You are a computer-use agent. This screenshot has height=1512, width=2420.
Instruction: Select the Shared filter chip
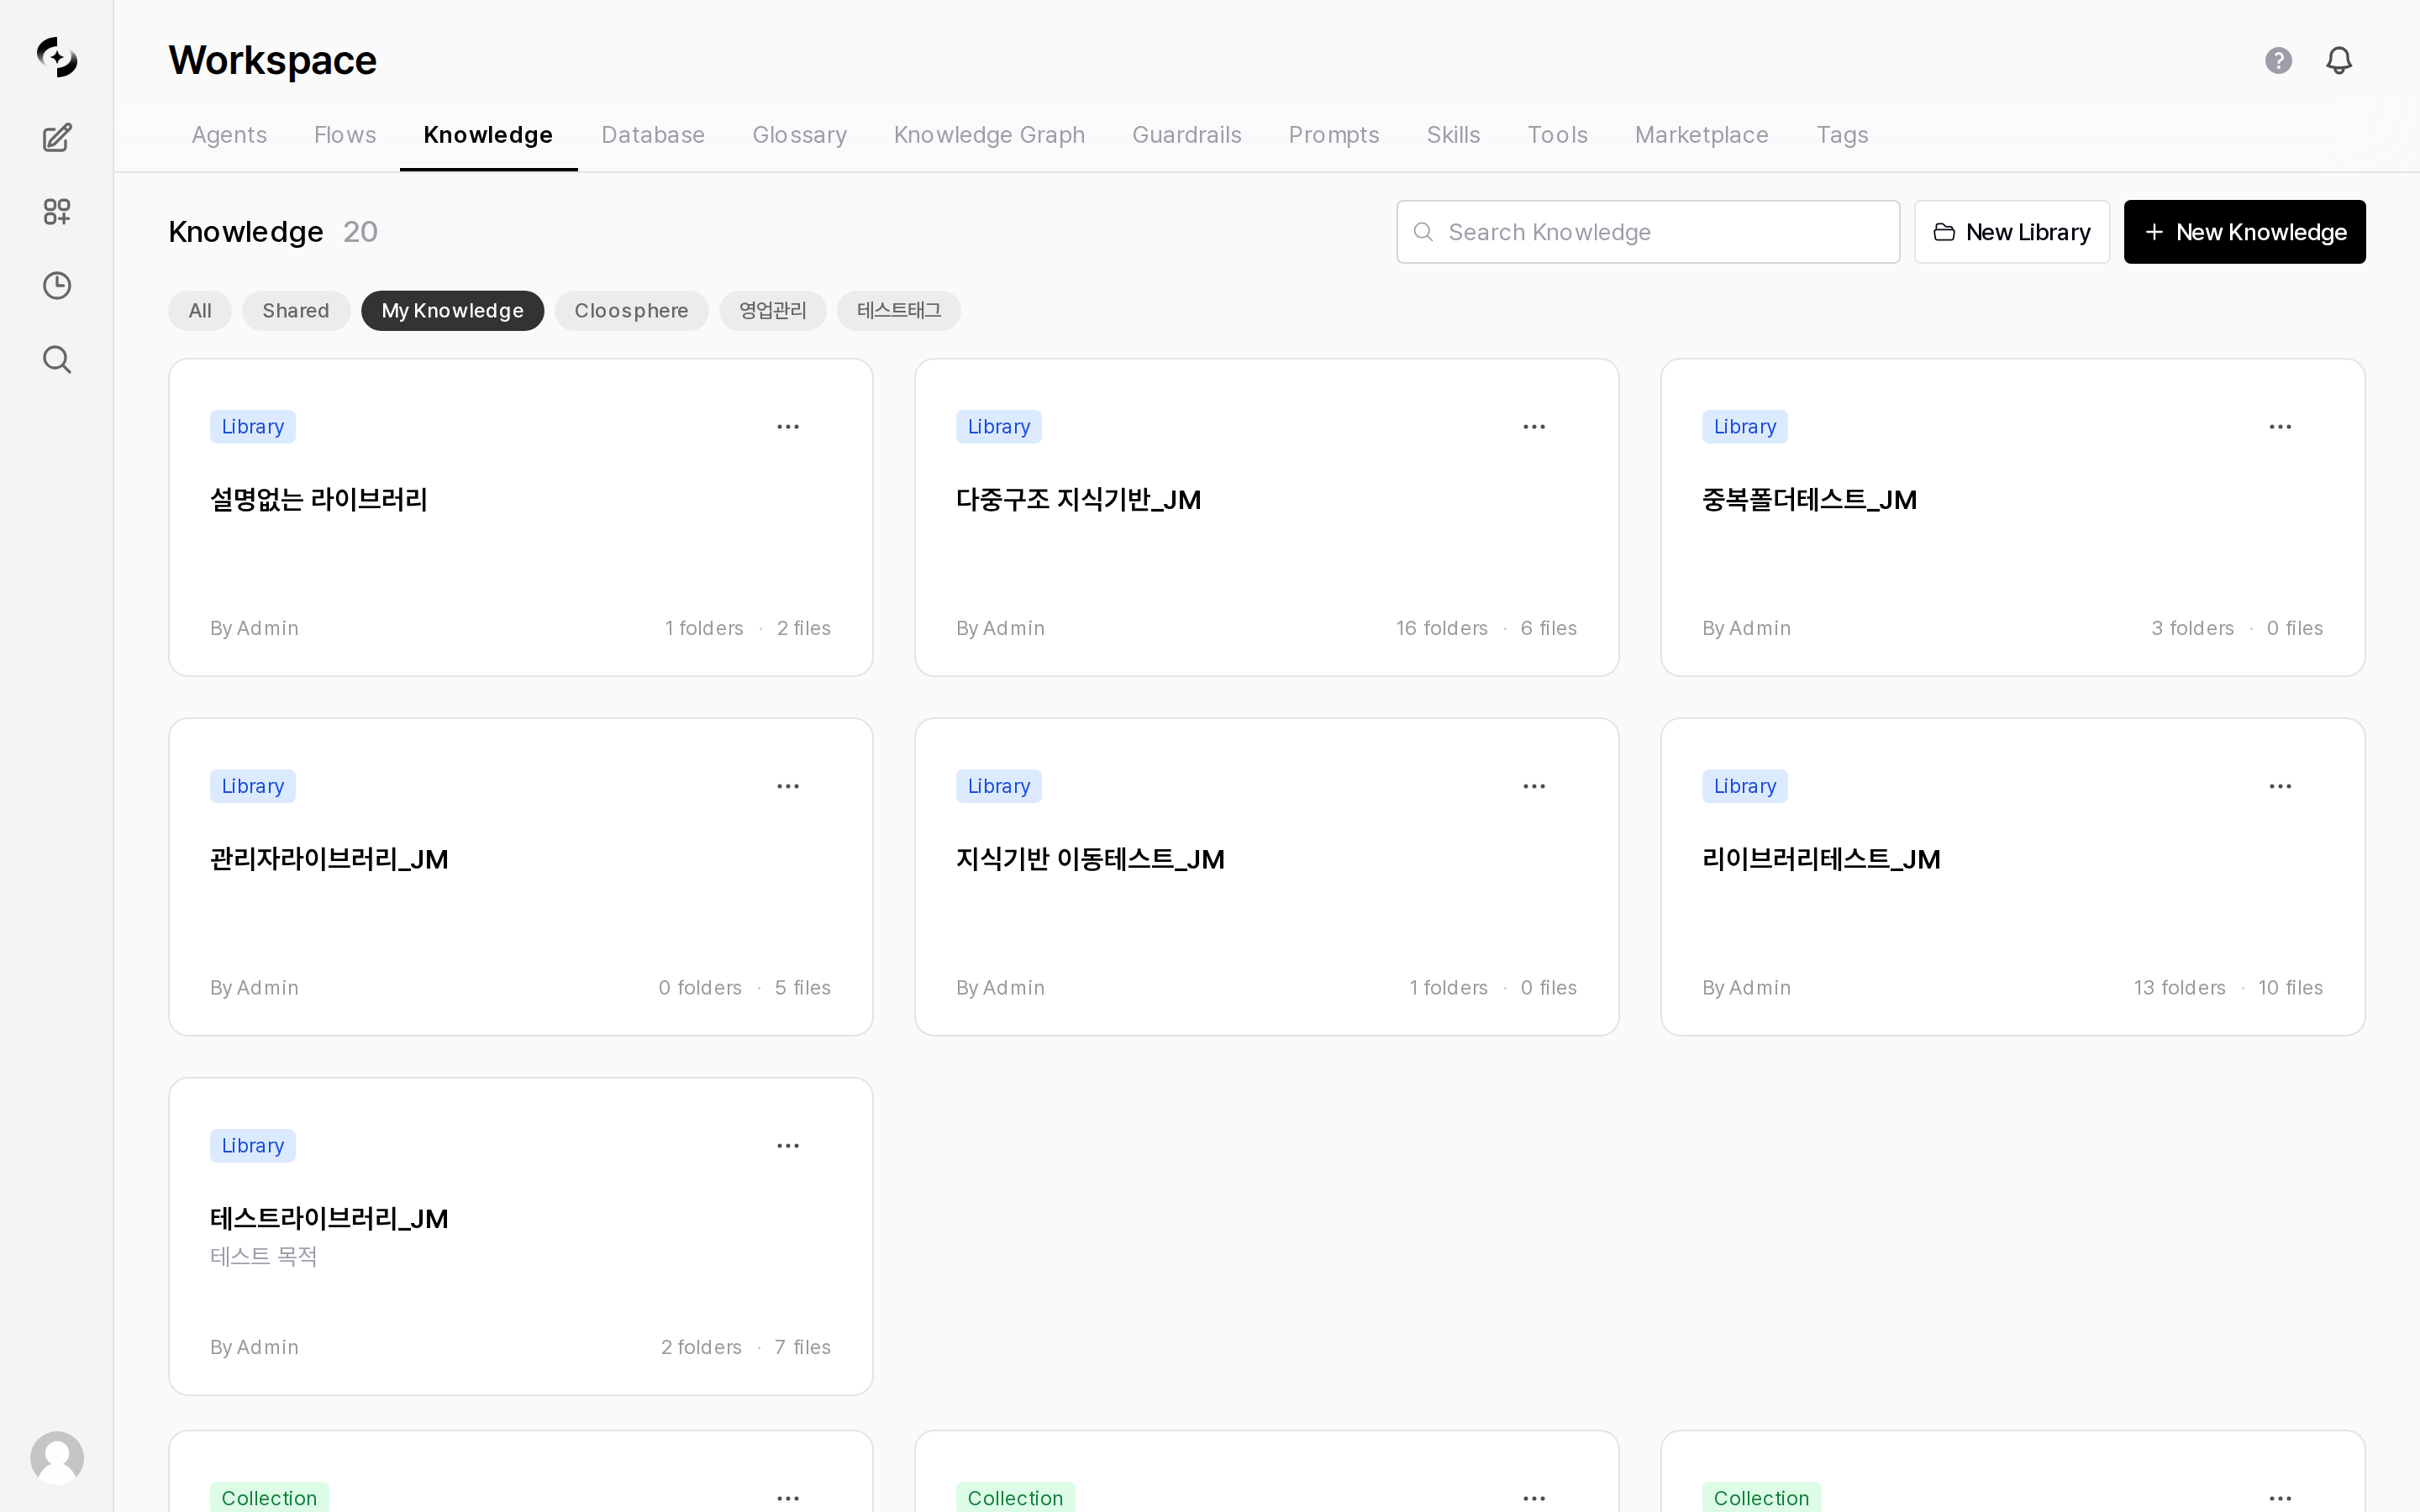tap(296, 311)
